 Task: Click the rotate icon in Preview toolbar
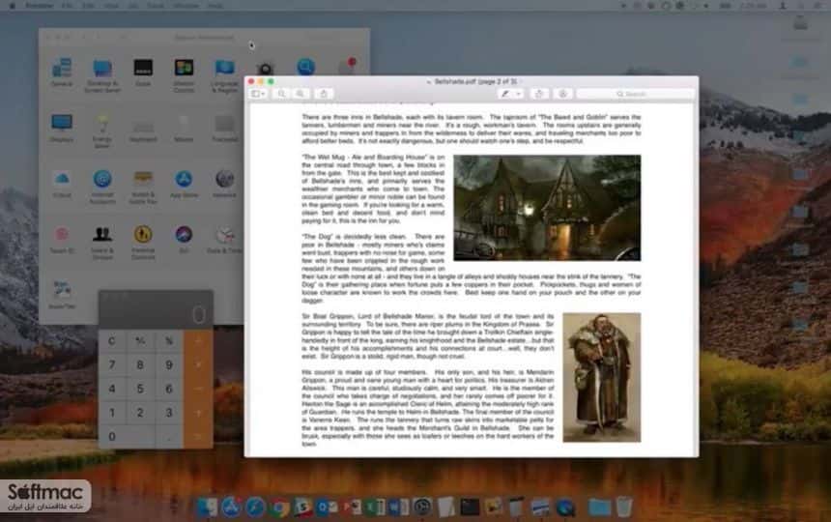pyautogui.click(x=539, y=94)
